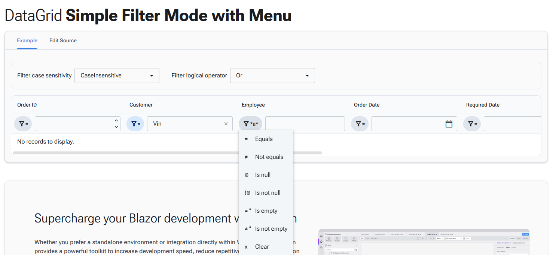Click 'No records to display.' message

pos(46,142)
